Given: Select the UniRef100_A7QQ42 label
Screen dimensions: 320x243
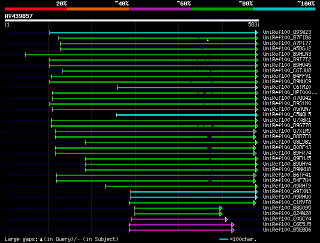Looking at the screenshot, I should point(287,98).
